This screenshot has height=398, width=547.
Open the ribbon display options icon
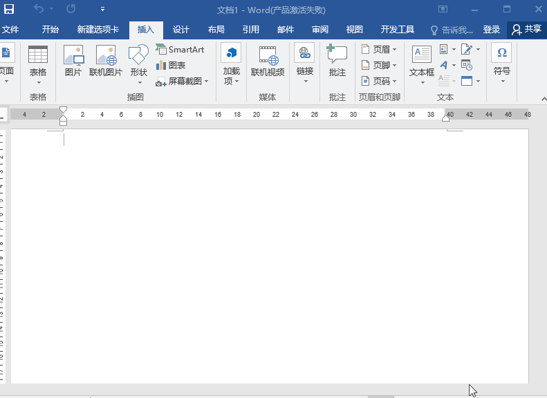[443, 9]
